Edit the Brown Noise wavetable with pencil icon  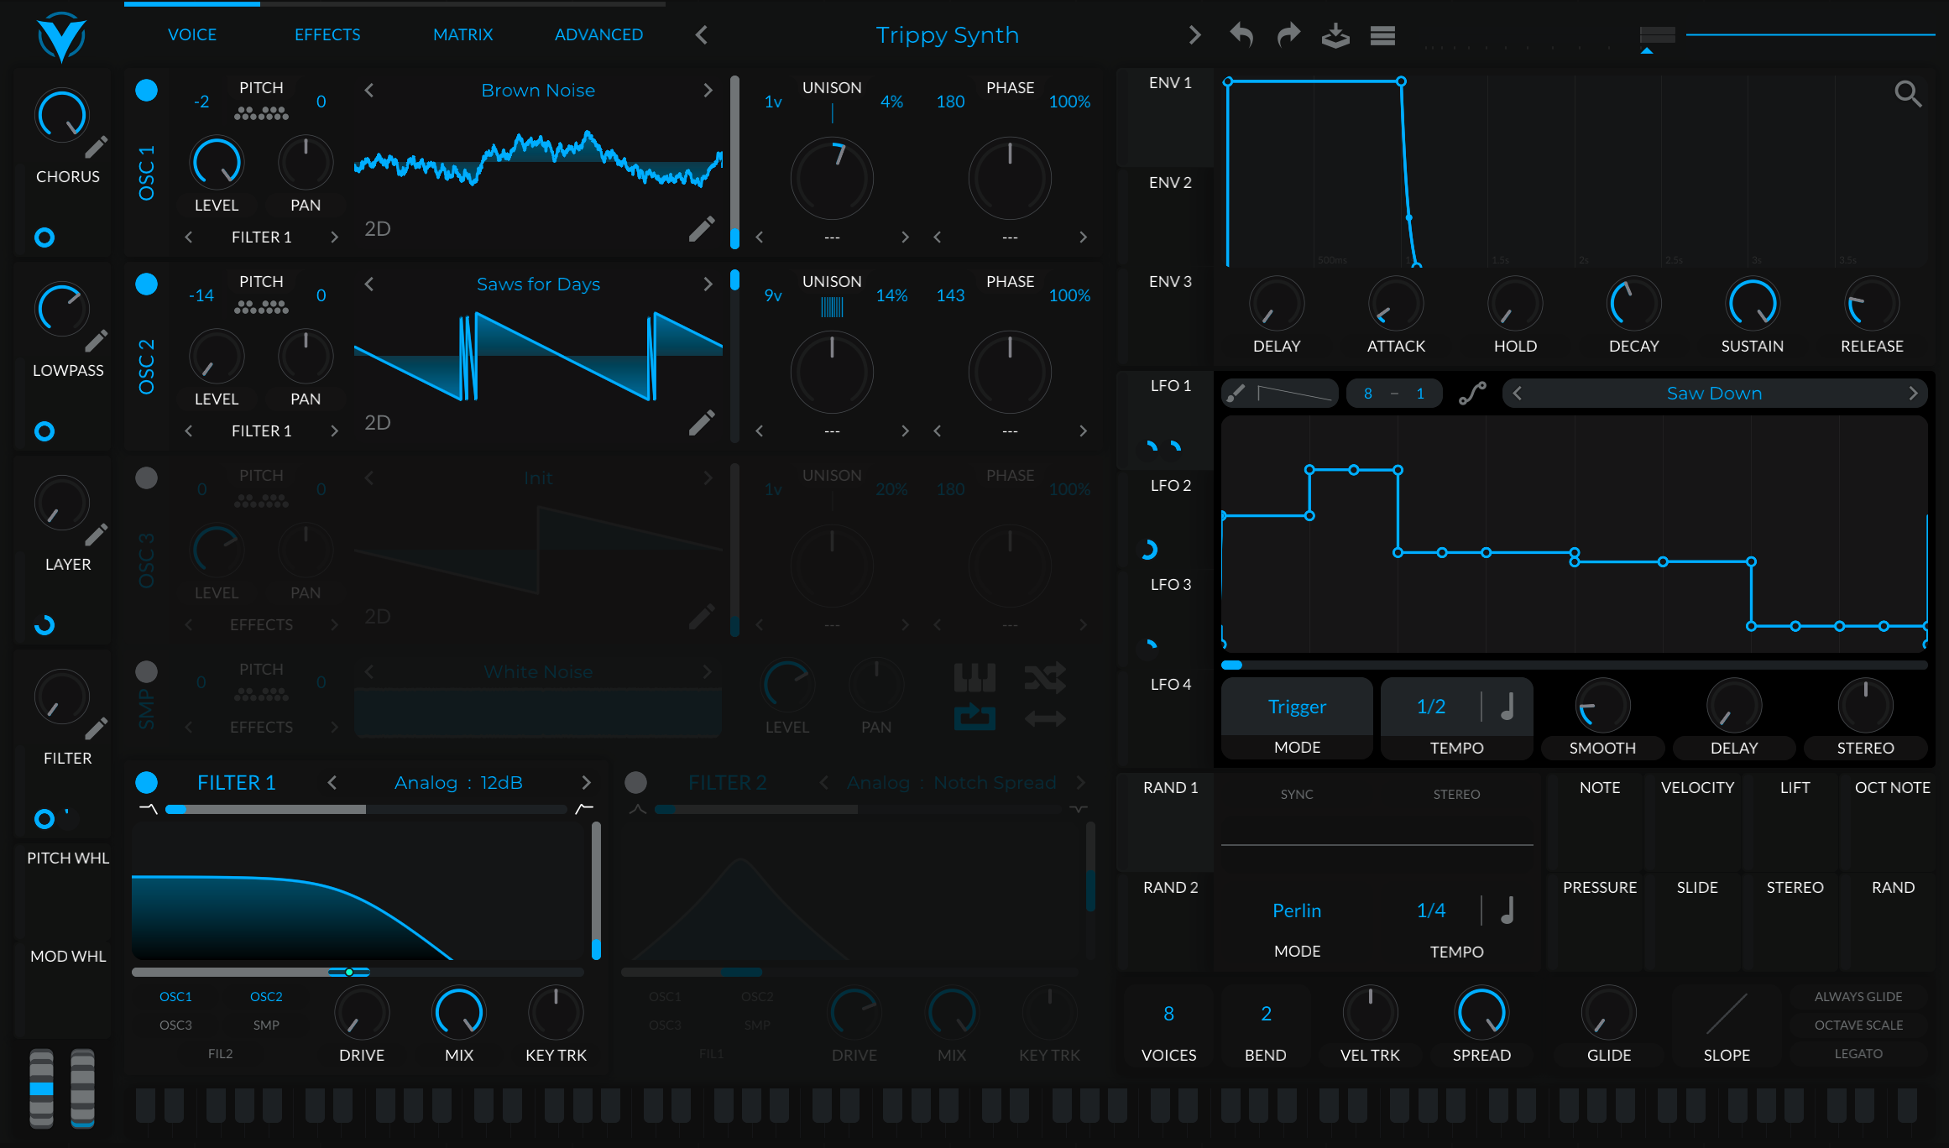tap(702, 229)
